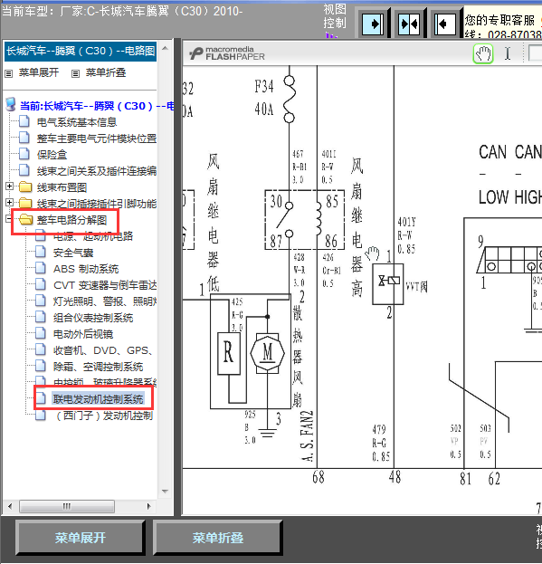This screenshot has height=564, width=542.
Task: Collapse the 整车电路分解图 folder
Action: (9, 219)
